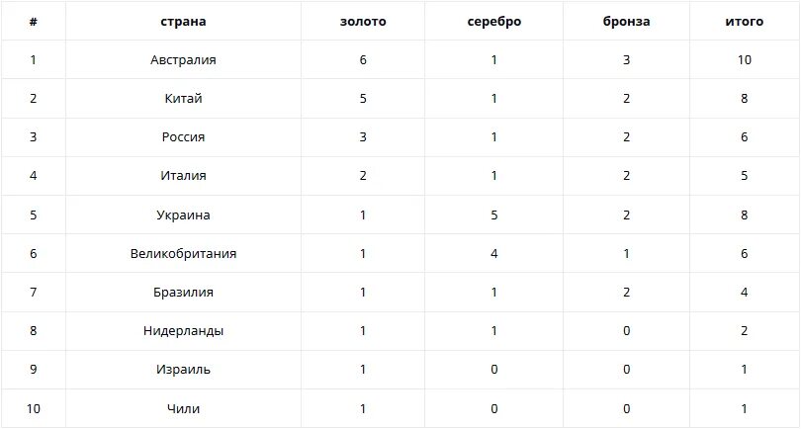Select the Бразилия country cell
The width and height of the screenshot is (801, 429).
pos(183,293)
